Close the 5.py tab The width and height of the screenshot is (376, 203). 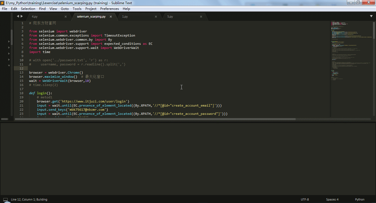pos(201,17)
